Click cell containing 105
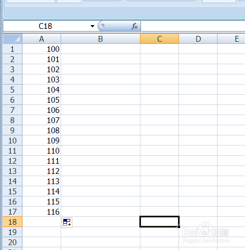This screenshot has height=250, width=245. pos(41,100)
